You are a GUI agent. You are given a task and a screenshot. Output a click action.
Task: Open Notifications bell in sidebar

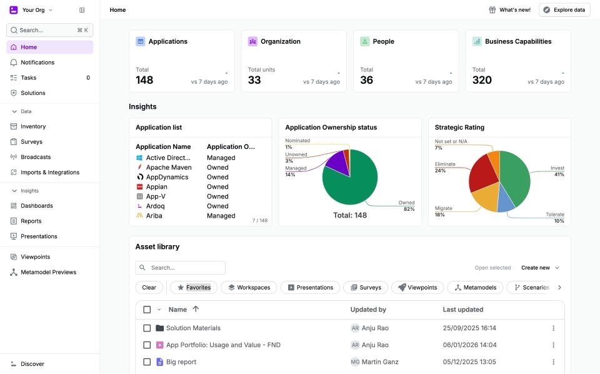[14, 63]
